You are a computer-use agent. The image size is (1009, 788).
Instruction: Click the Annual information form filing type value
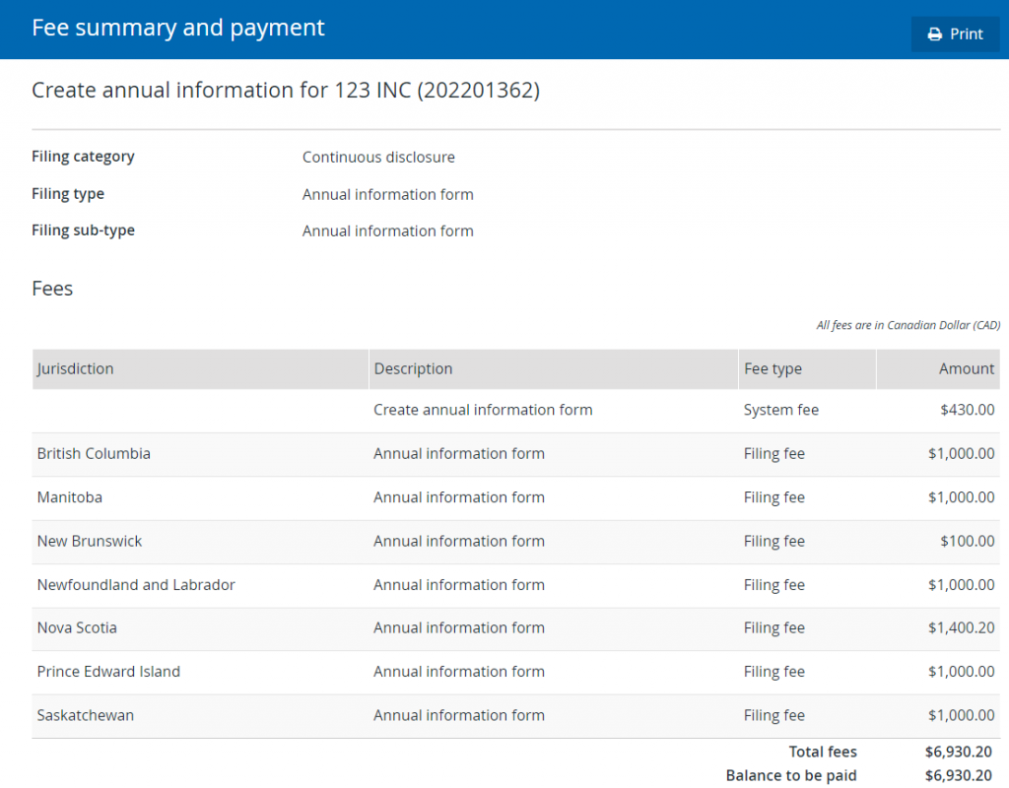coord(387,194)
